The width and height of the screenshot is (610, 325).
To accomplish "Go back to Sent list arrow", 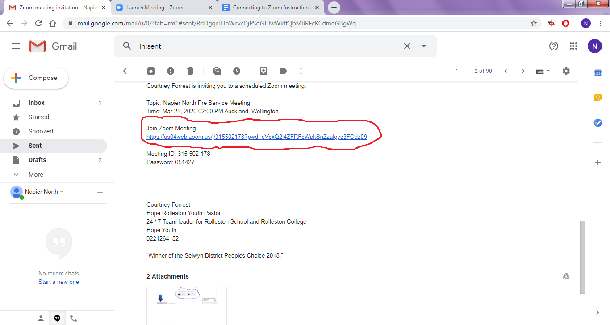I will click(x=126, y=71).
